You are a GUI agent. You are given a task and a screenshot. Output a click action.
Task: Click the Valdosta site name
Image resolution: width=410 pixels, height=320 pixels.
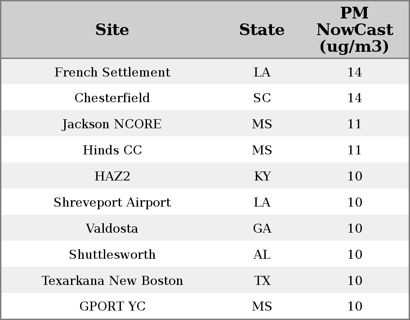(x=112, y=228)
